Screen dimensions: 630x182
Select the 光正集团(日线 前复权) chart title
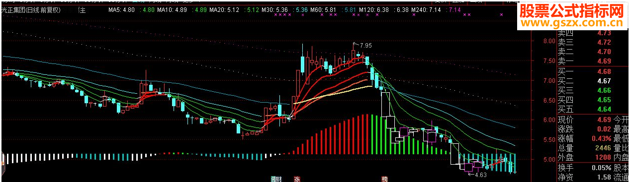(x=31, y=10)
